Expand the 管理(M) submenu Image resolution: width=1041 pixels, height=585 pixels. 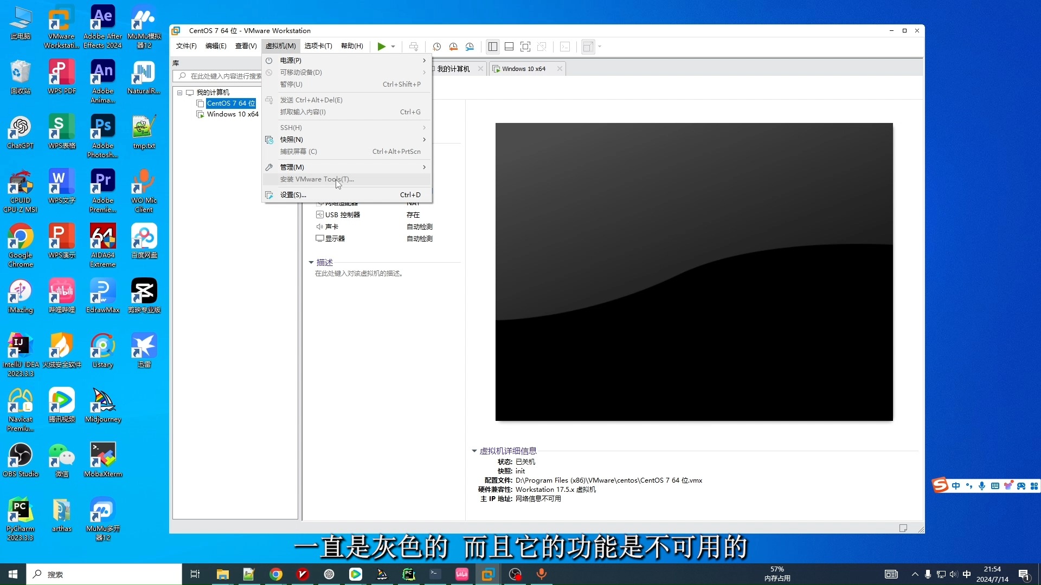point(347,167)
